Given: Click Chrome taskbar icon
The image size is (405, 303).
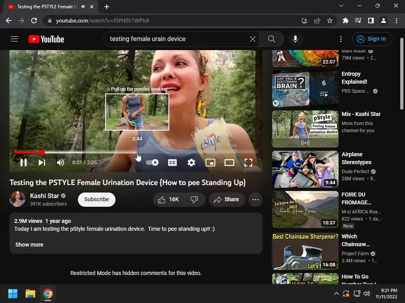Looking at the screenshot, I should 48,294.
